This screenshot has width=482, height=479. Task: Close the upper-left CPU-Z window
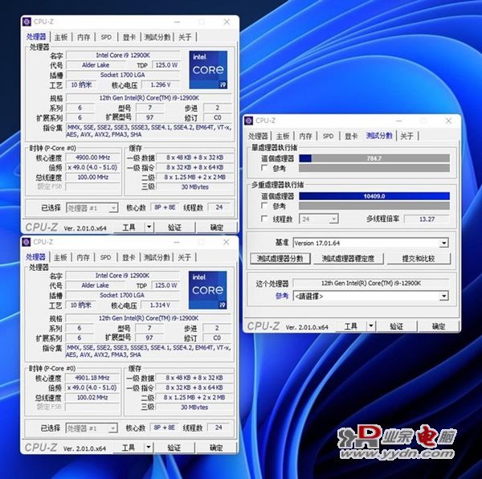tap(227, 22)
